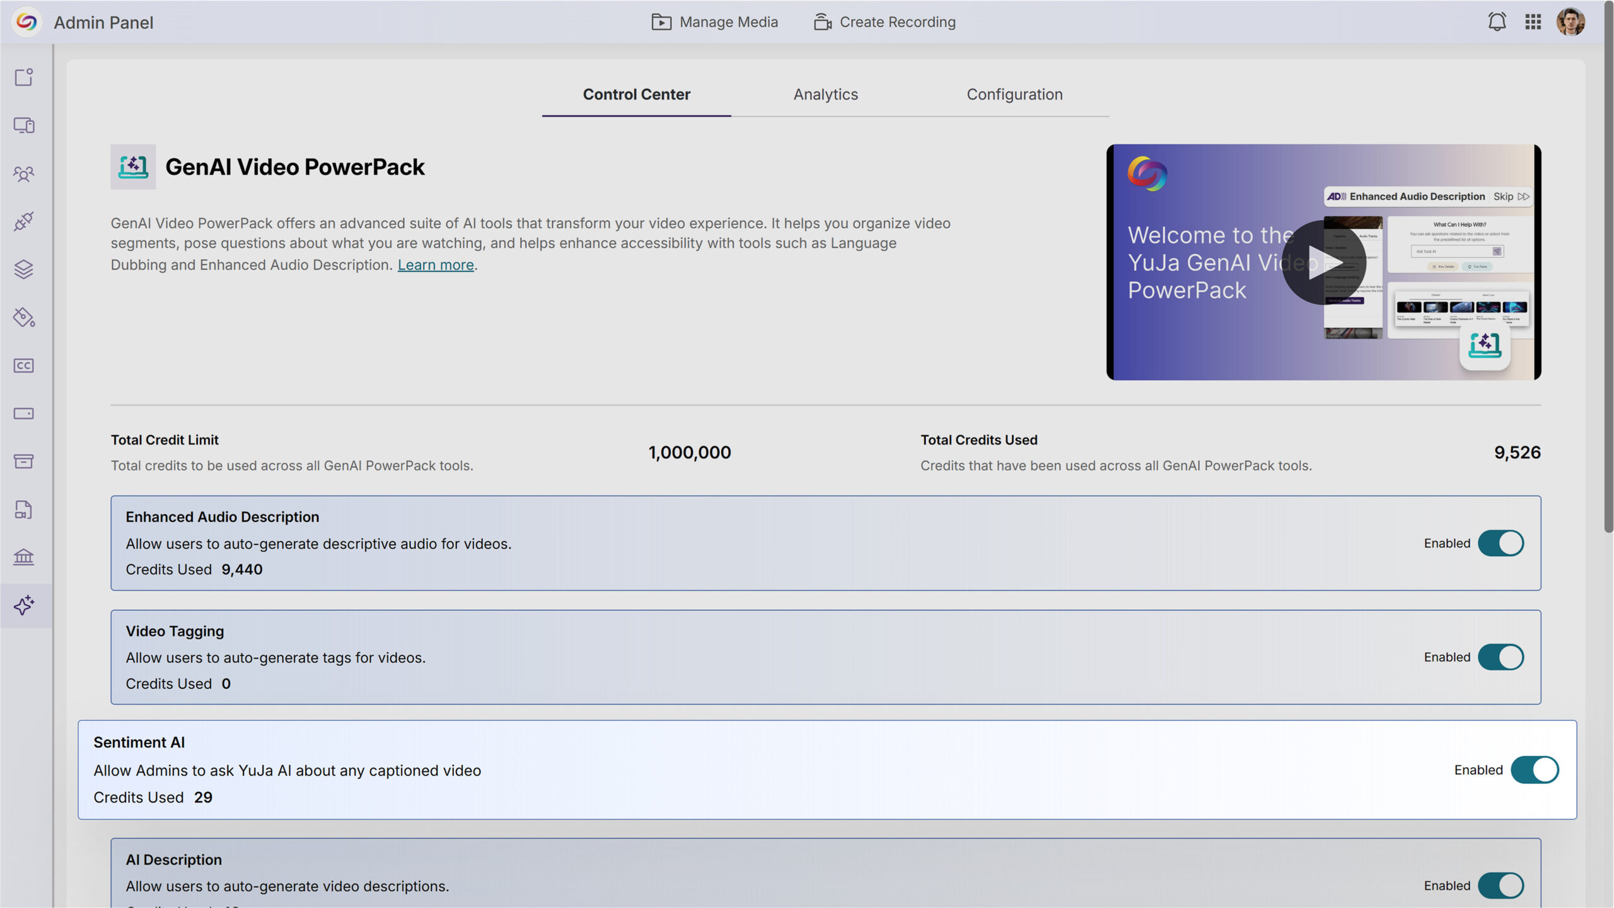
Task: Click the Learn more link
Action: pyautogui.click(x=435, y=265)
